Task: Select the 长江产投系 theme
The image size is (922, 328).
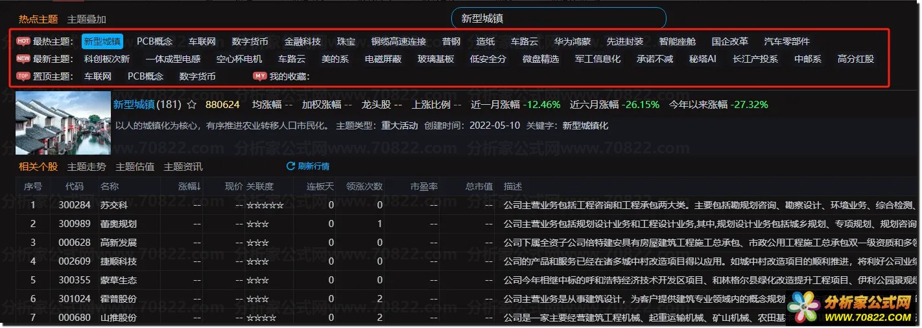Action: [x=755, y=59]
